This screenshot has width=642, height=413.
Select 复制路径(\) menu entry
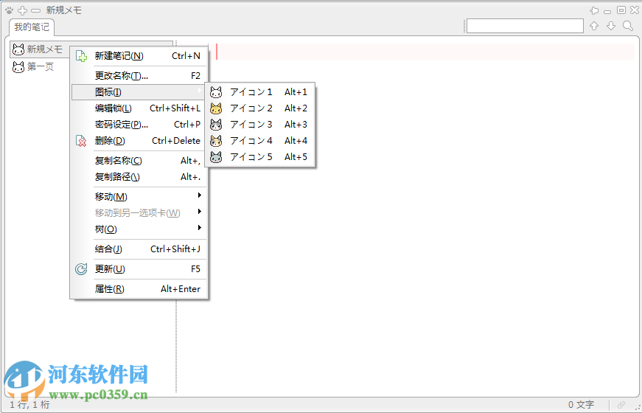(139, 177)
